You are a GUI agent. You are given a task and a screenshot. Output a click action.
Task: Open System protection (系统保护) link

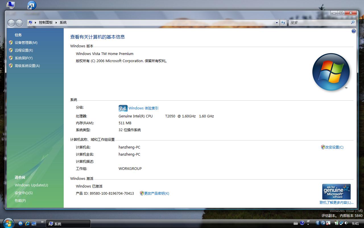point(24,58)
